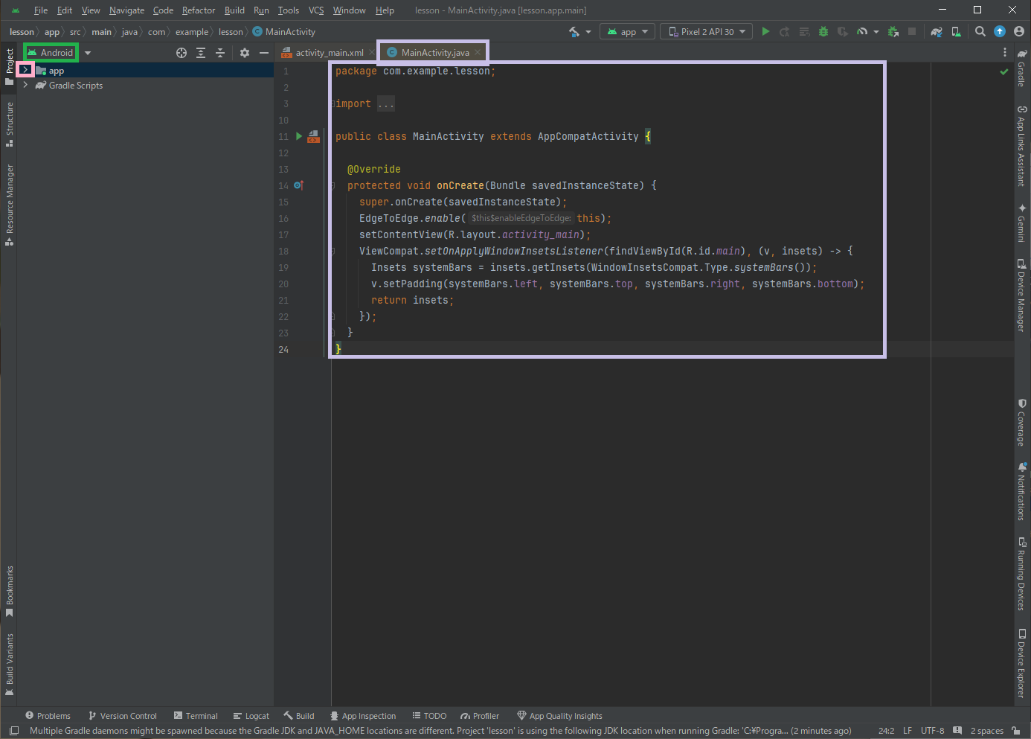
Task: Open the profiler dropdown arrow
Action: tap(876, 32)
